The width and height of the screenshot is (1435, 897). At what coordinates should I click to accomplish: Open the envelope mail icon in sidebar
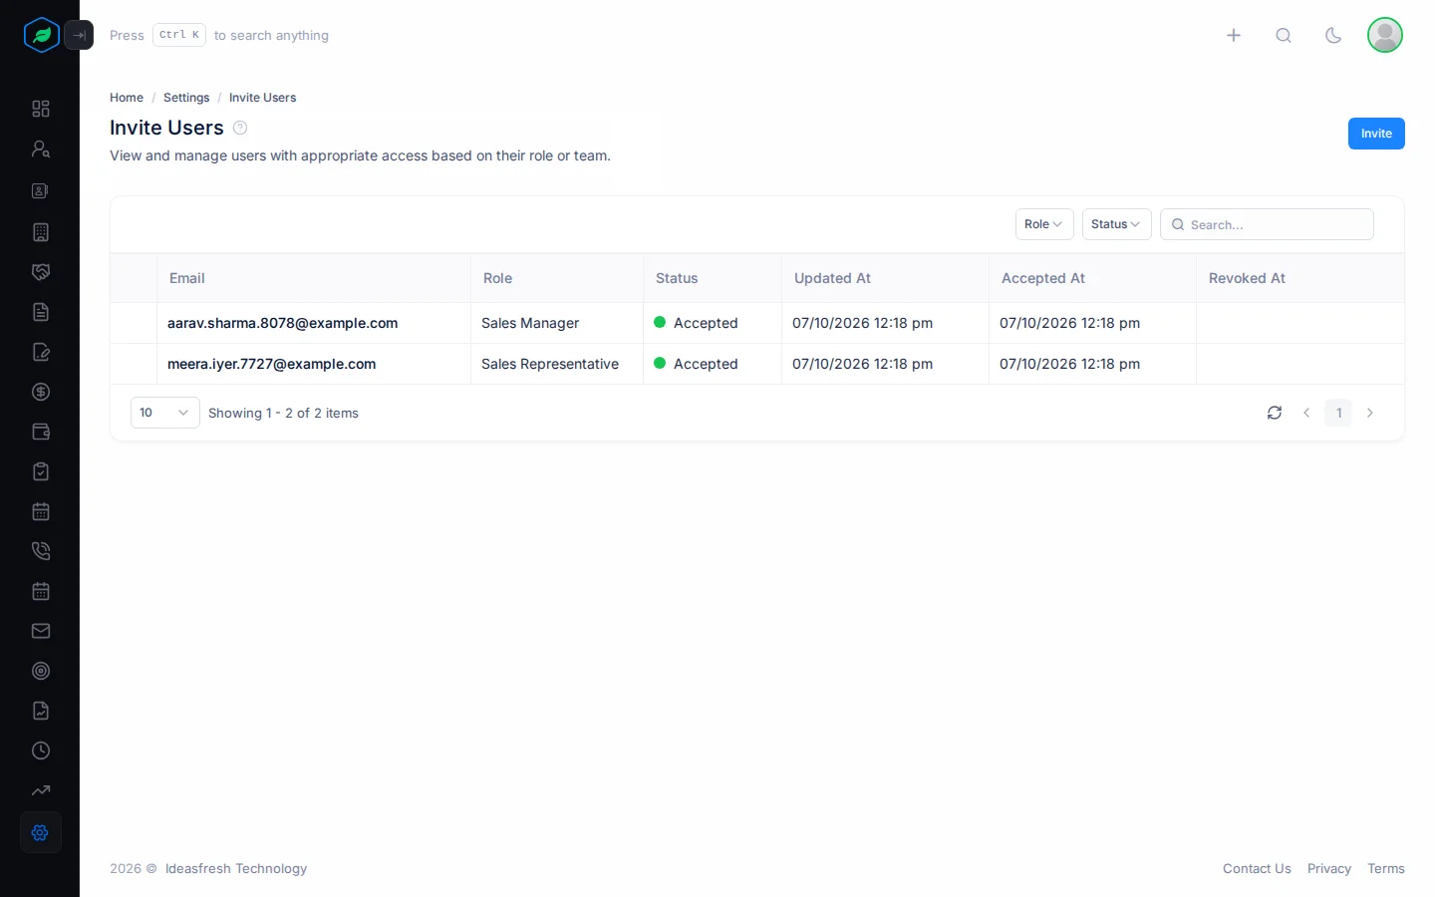pyautogui.click(x=41, y=631)
